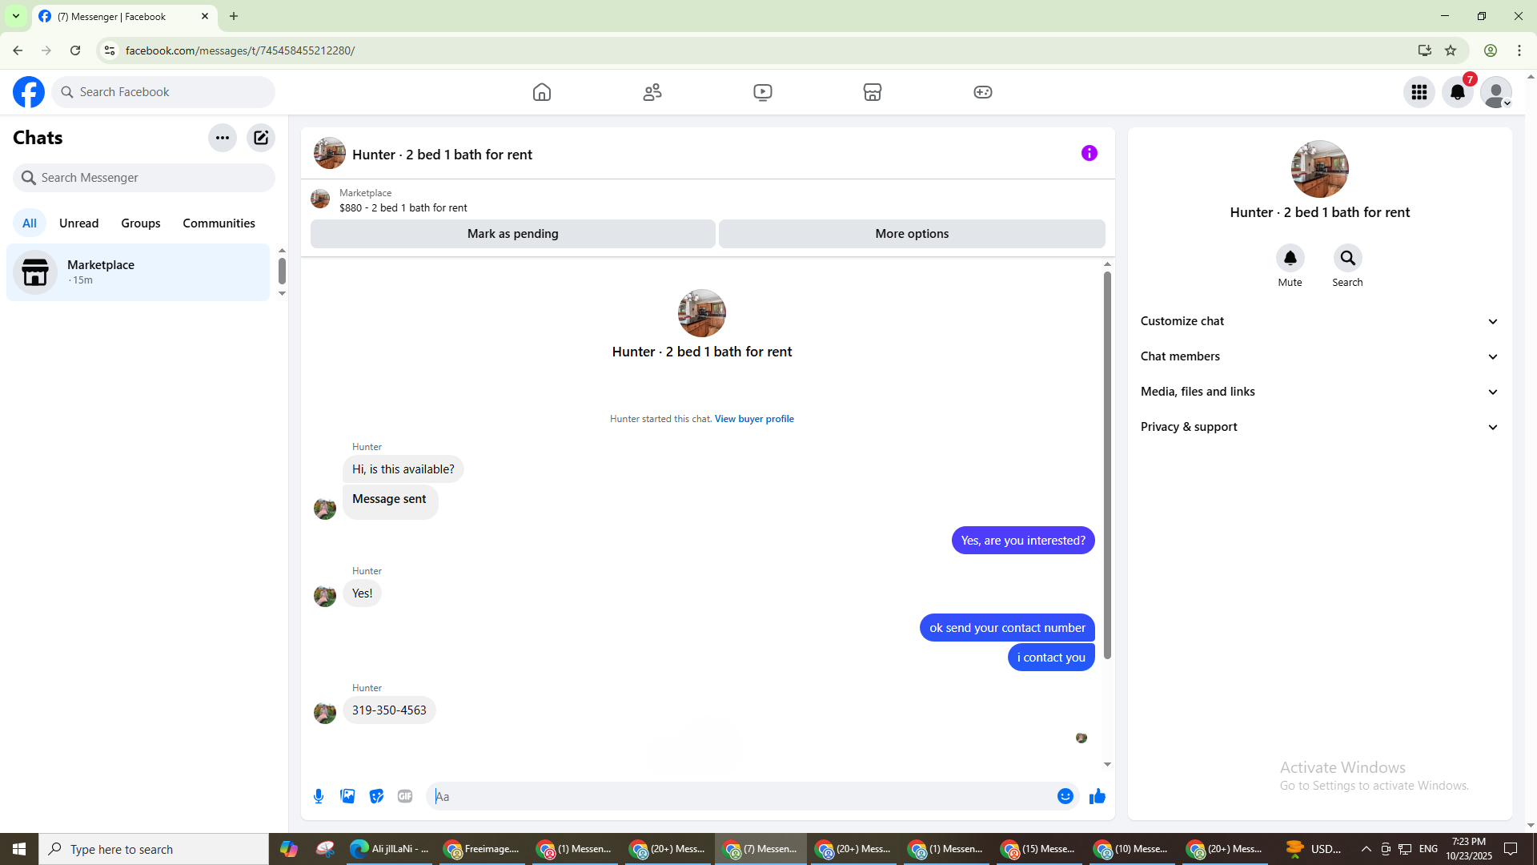The height and width of the screenshot is (865, 1537).
Task: Open the View buyer profile link
Action: [753, 419]
